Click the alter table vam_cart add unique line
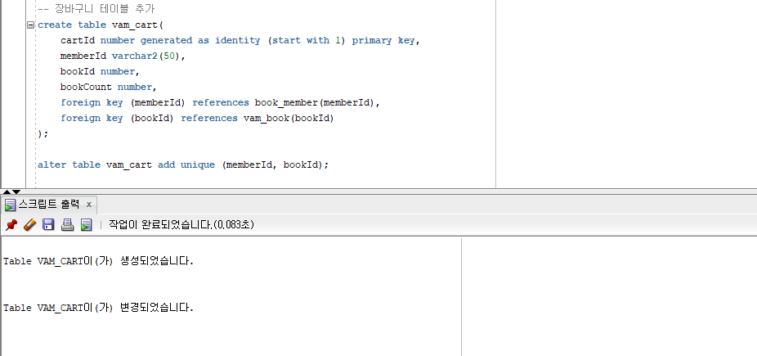The height and width of the screenshot is (356, 757). tap(183, 164)
